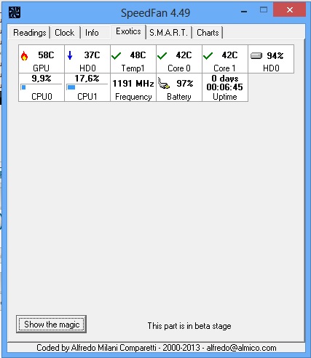Click the HD0 hard drive usage icon

point(256,56)
